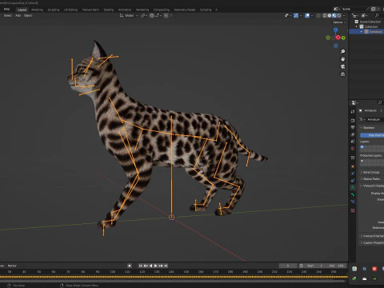Click the properties editor search icon

tap(380, 102)
